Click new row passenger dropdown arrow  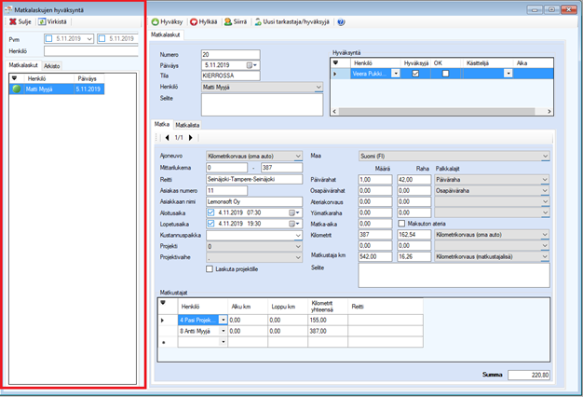pos(224,342)
